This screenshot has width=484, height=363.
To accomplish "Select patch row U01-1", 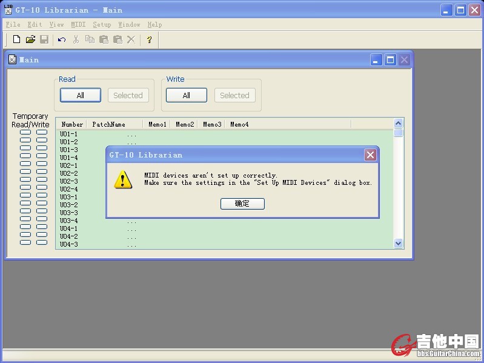I will click(225, 134).
